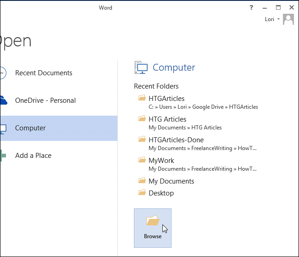299x257 pixels.
Task: Click the Browse folder button
Action: 152,228
